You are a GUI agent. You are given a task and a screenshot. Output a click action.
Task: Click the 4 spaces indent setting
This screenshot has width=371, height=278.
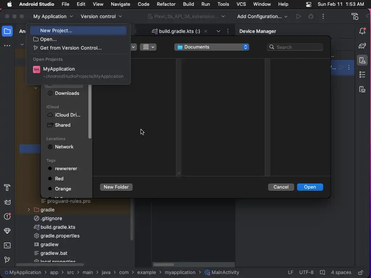pyautogui.click(x=341, y=272)
